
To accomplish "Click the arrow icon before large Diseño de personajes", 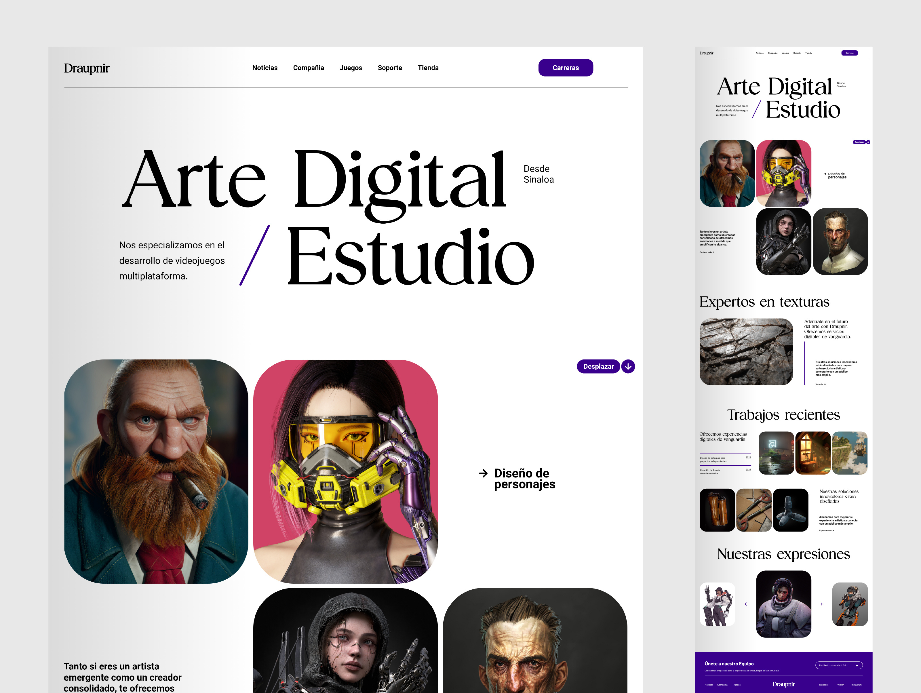I will (x=483, y=473).
